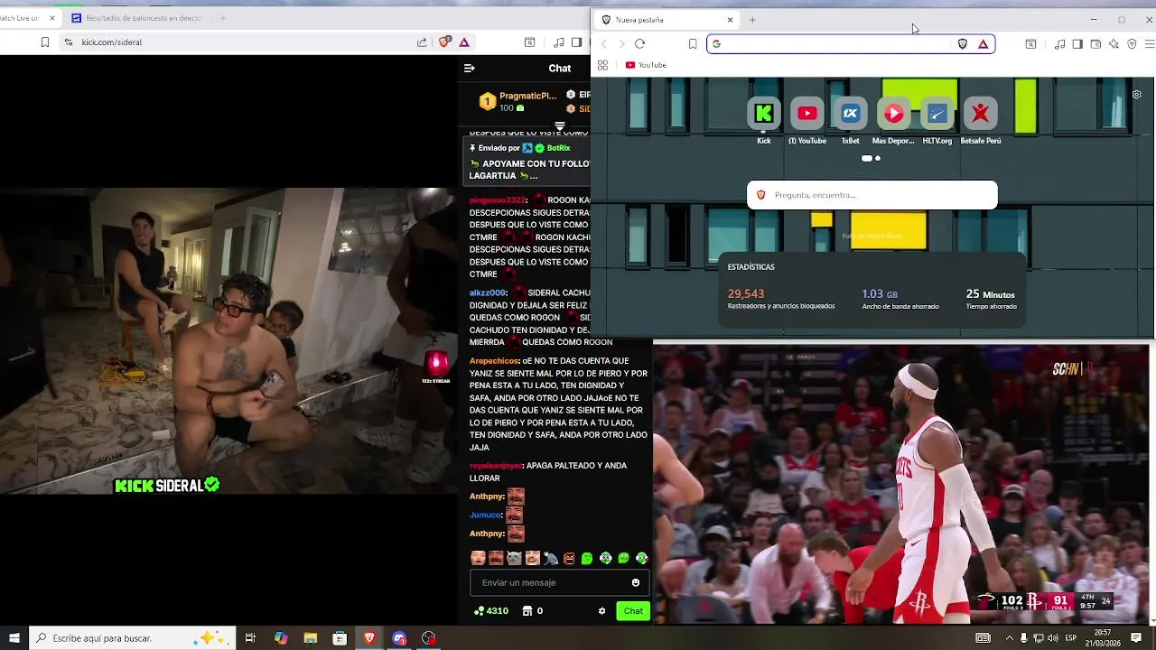Click username alkzz009 in chat
This screenshot has width=1156, height=650.
tap(488, 293)
